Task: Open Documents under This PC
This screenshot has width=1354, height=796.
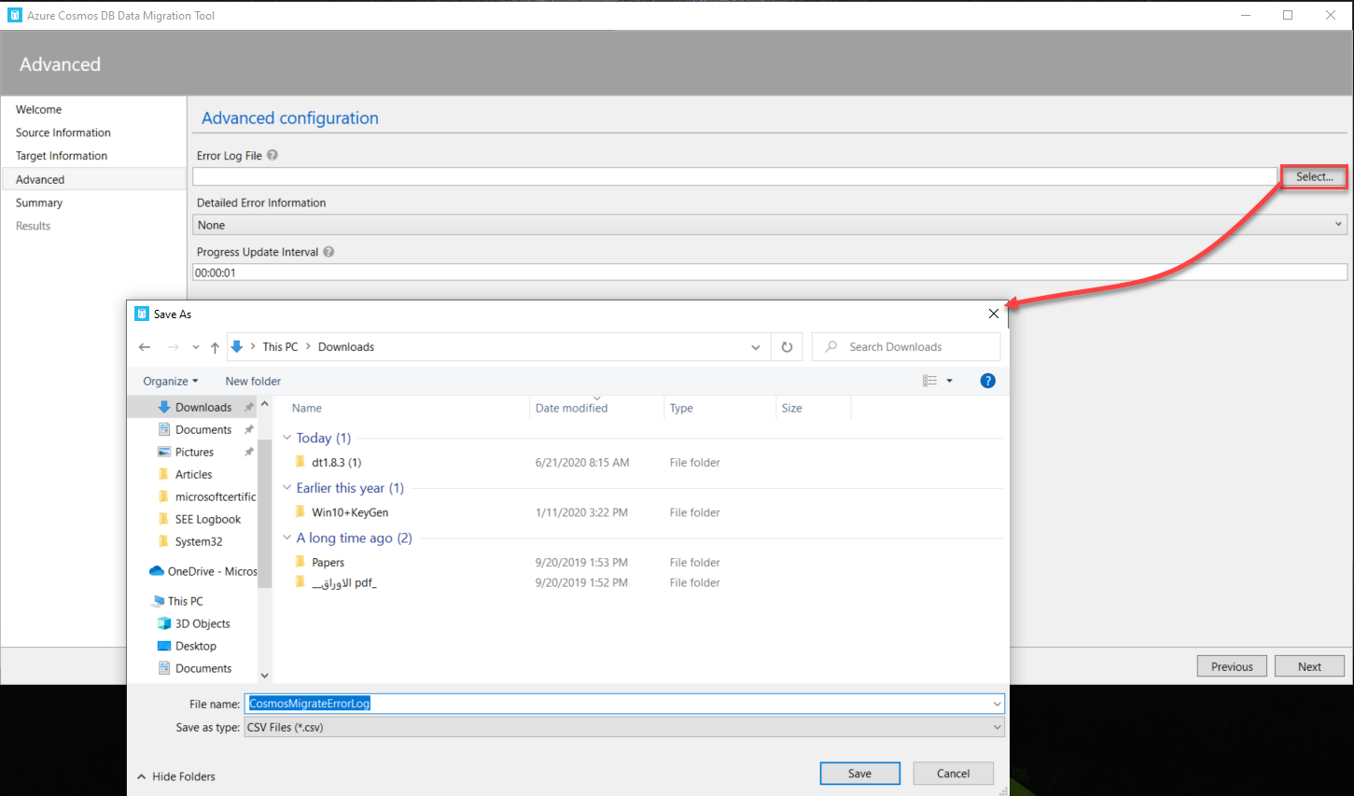Action: coord(202,668)
